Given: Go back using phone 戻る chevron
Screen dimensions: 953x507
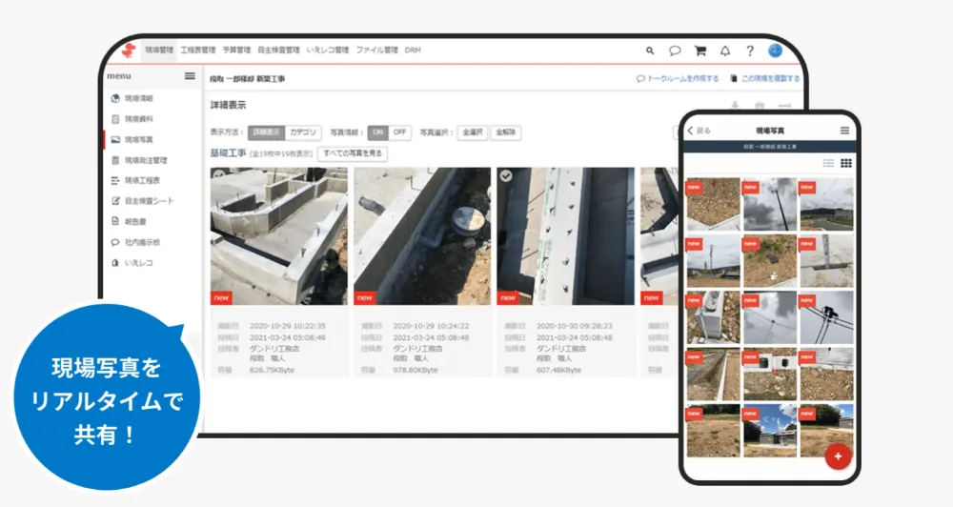Looking at the screenshot, I should click(693, 131).
